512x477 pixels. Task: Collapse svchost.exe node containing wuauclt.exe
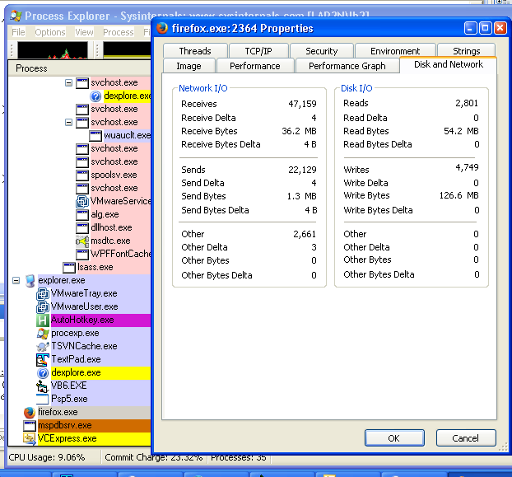click(68, 122)
